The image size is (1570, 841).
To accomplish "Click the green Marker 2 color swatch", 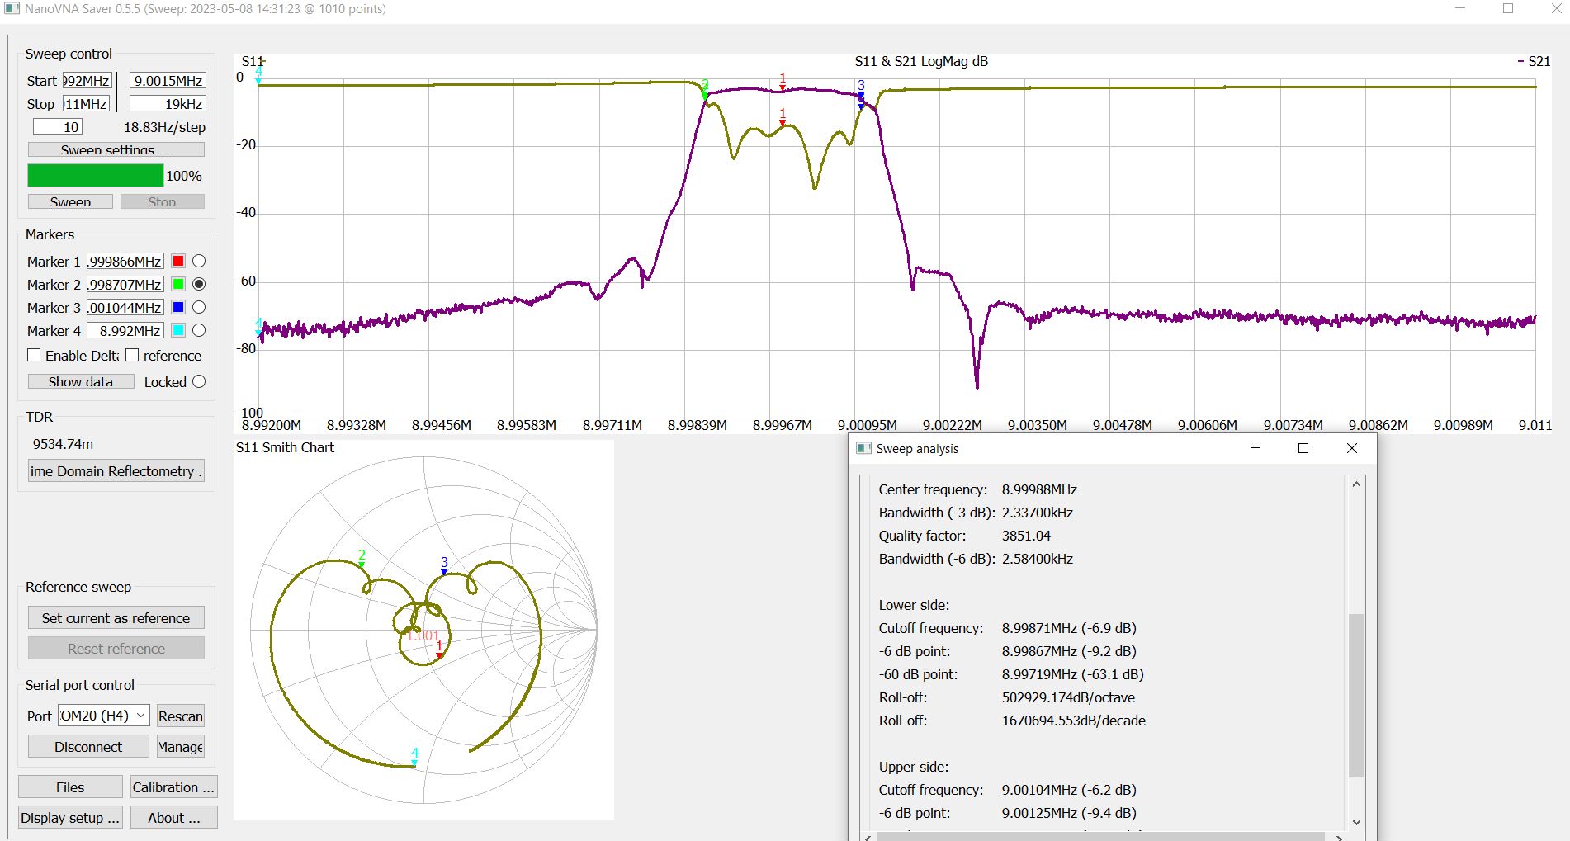I will point(177,284).
